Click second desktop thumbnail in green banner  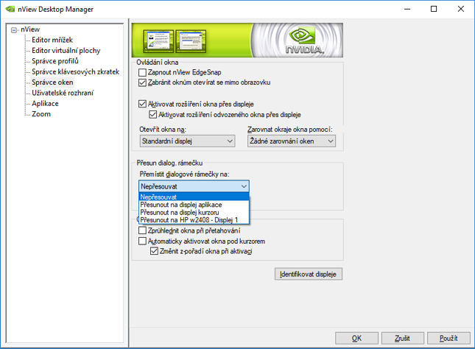[x=191, y=41]
